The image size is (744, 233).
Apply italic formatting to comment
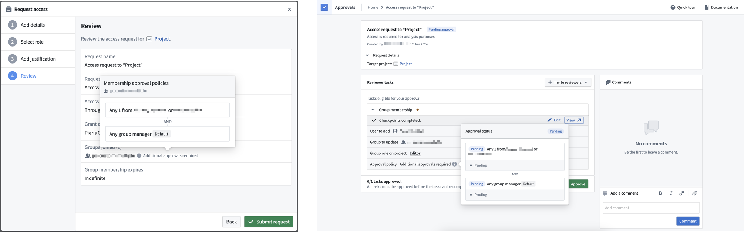pos(671,193)
